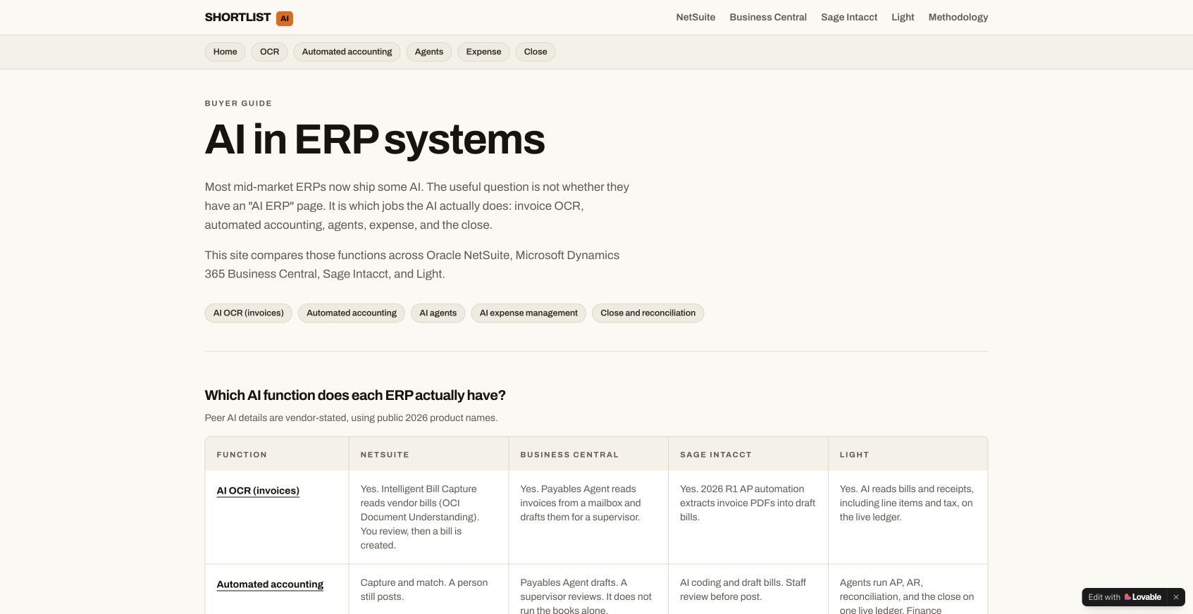Open Automated accounting pill in subnav
The image size is (1193, 614).
coord(347,51)
